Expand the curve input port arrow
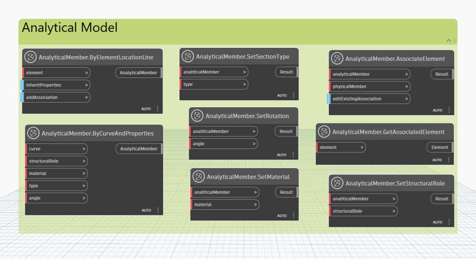 pos(84,149)
